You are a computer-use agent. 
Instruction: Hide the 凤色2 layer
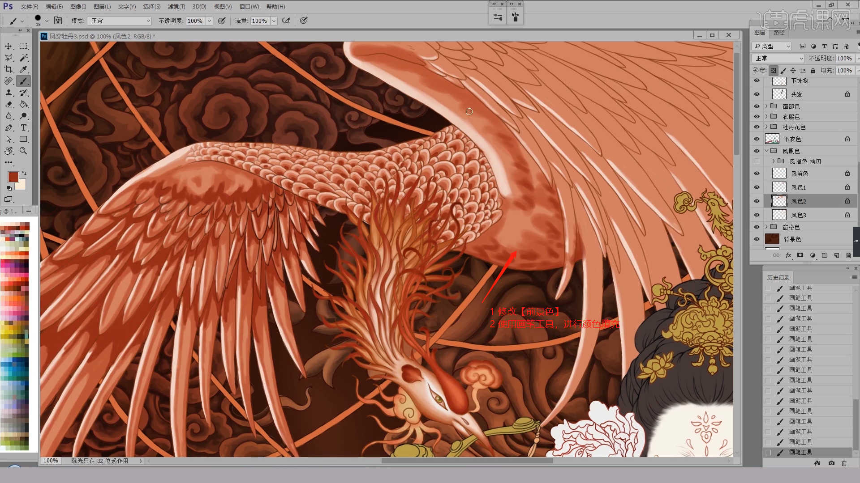pyautogui.click(x=757, y=201)
